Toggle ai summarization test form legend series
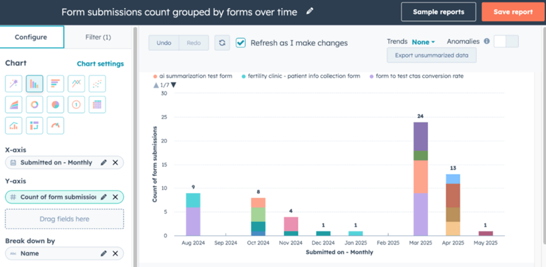The width and height of the screenshot is (546, 267). coord(193,76)
